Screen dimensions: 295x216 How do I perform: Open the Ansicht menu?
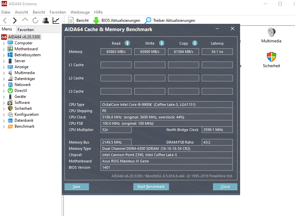click(x=21, y=12)
